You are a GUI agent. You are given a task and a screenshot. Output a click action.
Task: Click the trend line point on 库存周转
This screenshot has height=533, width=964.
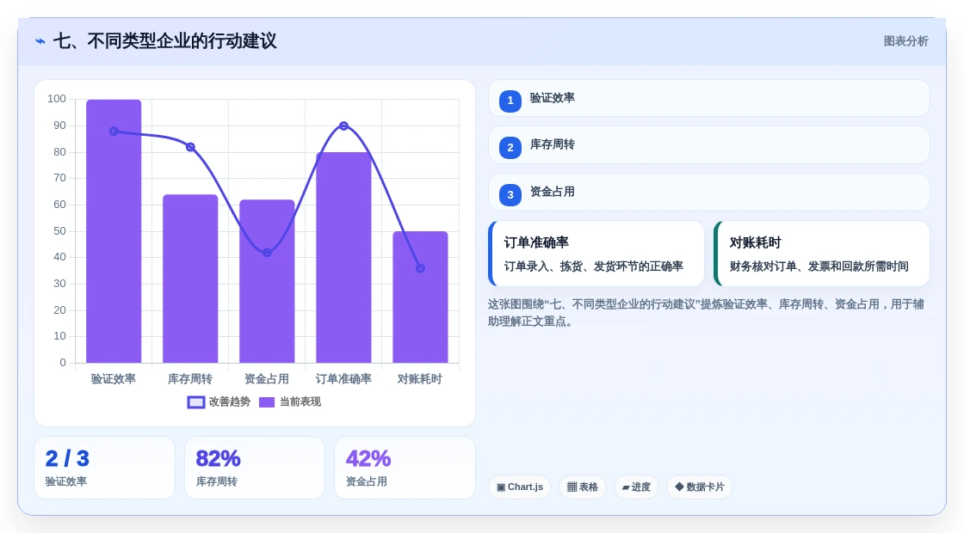[190, 147]
